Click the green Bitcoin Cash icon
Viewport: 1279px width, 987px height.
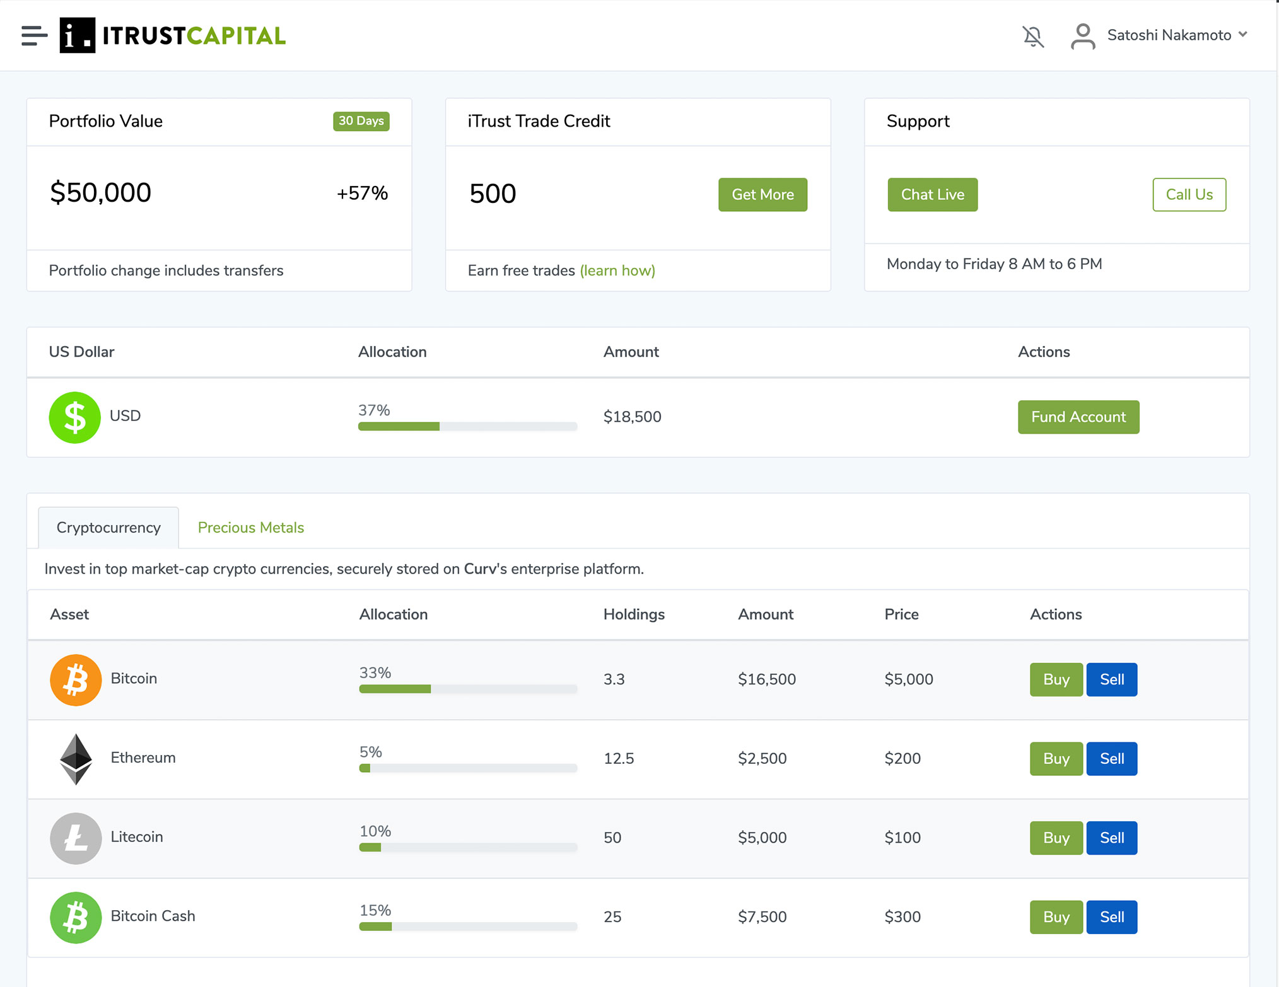pyautogui.click(x=76, y=917)
